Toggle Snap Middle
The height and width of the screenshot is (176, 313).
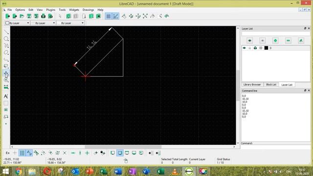(50, 153)
